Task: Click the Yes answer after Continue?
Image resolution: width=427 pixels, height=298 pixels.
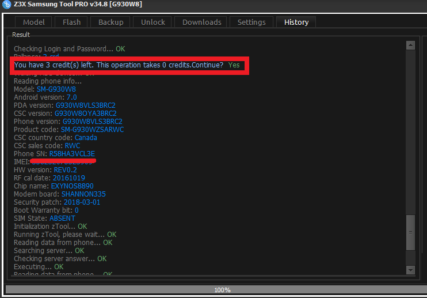Action: [x=234, y=65]
